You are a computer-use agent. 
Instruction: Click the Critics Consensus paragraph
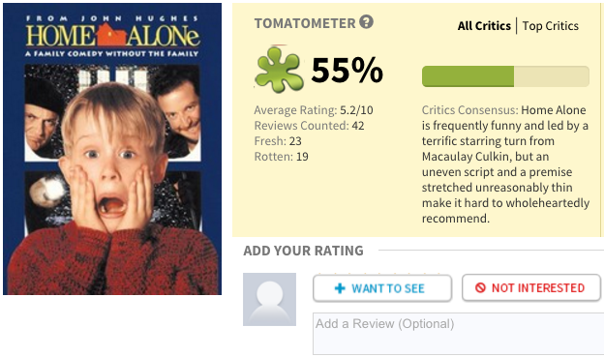505,164
